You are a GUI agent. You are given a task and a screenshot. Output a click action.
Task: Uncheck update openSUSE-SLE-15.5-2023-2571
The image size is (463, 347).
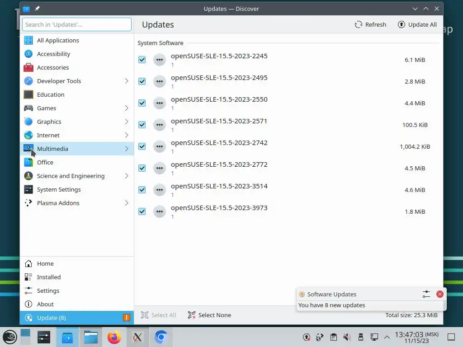point(142,125)
